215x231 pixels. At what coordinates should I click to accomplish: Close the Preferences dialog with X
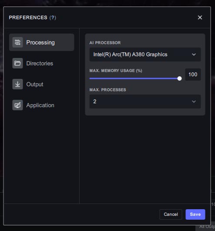tap(200, 17)
